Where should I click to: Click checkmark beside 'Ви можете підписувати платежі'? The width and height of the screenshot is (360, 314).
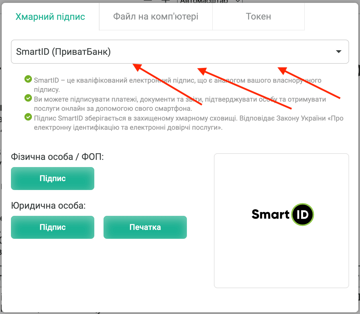coord(28,98)
